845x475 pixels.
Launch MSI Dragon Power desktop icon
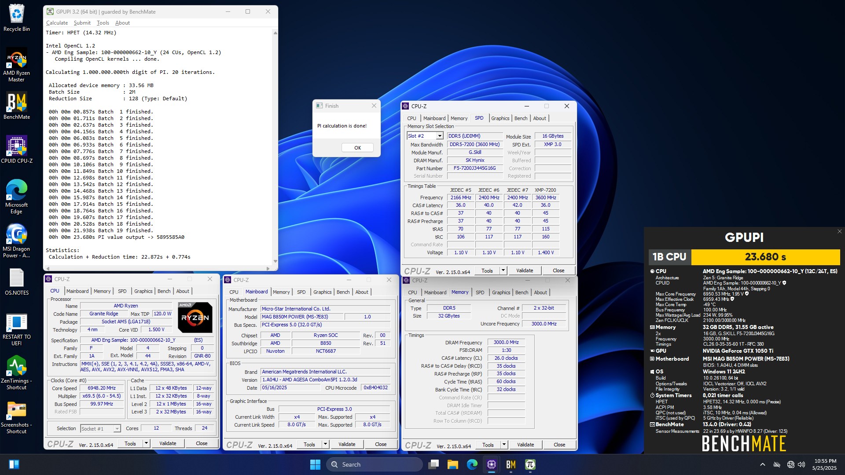pos(17,241)
